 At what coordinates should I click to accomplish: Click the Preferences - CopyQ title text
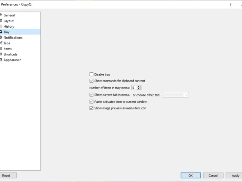pyautogui.click(x=16, y=4)
